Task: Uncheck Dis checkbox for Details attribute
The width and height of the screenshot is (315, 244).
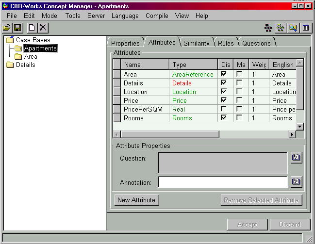Action: [x=224, y=82]
